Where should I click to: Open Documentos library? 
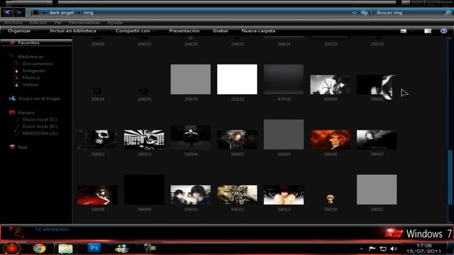[x=38, y=64]
